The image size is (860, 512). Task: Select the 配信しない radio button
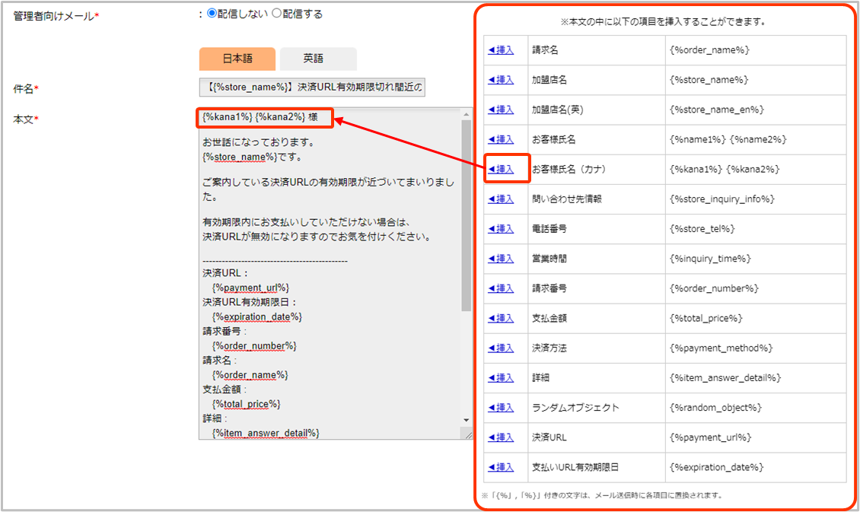pyautogui.click(x=212, y=14)
